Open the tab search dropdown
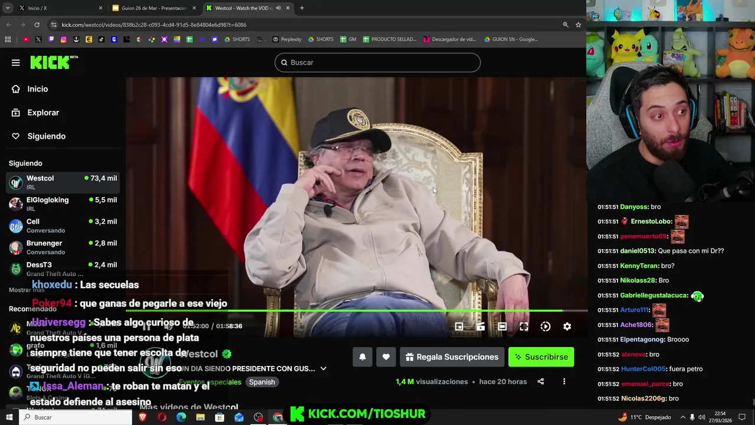 pos(8,8)
